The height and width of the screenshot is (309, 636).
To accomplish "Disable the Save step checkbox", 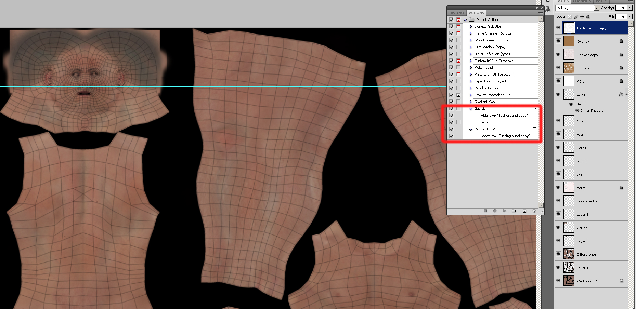I will tap(451, 122).
